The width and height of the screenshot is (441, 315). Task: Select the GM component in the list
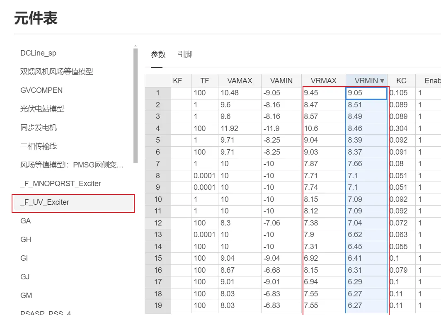click(x=26, y=296)
